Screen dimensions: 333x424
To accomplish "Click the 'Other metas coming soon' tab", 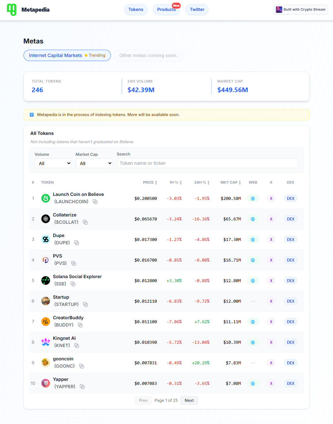I will (148, 55).
